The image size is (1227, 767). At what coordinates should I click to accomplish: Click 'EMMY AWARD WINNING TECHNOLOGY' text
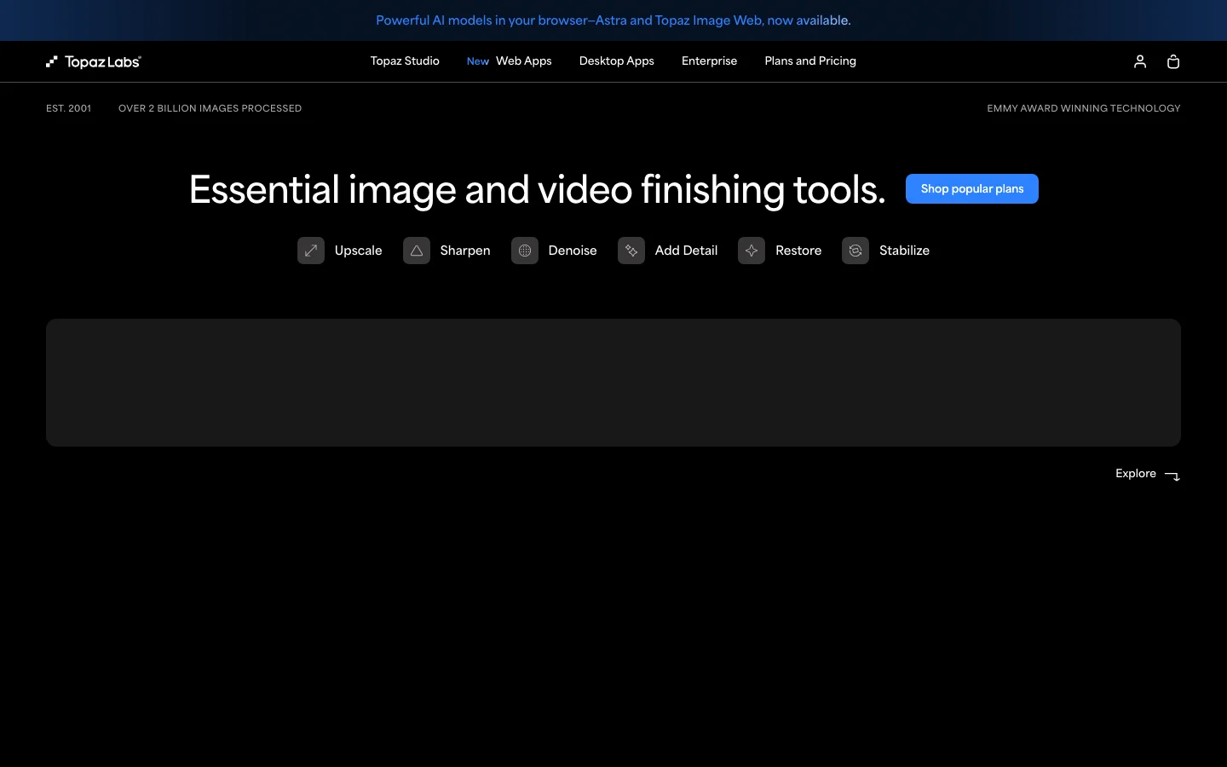[x=1084, y=108]
